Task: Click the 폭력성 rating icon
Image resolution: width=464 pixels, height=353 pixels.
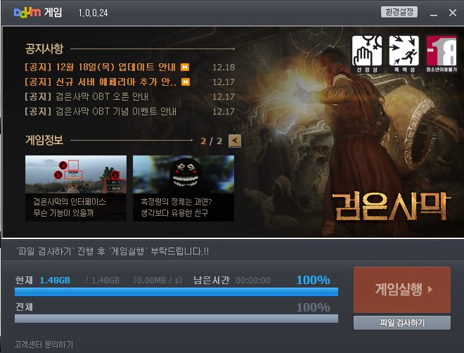Action: (404, 54)
